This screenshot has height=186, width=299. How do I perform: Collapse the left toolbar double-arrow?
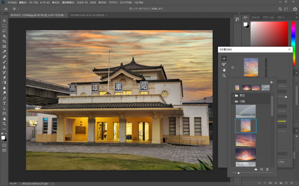[2, 13]
